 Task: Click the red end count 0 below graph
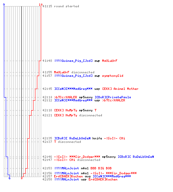22,178
